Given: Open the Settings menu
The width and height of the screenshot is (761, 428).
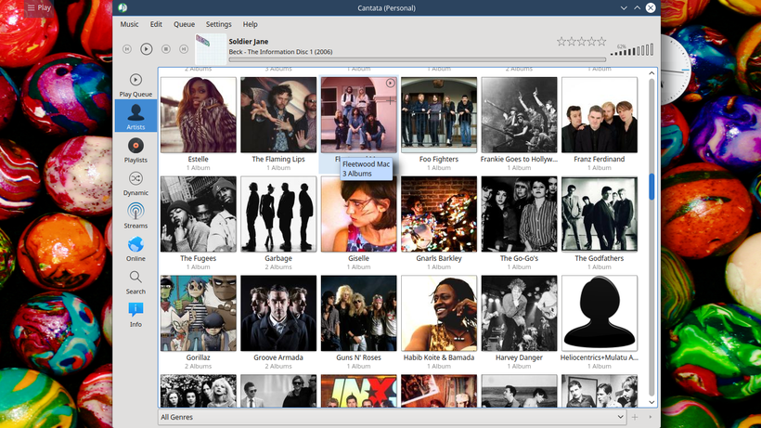Looking at the screenshot, I should 218,24.
